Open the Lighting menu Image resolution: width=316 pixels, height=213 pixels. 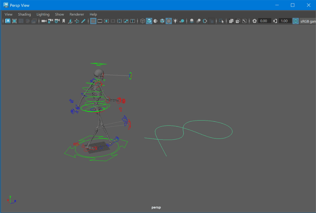point(43,14)
